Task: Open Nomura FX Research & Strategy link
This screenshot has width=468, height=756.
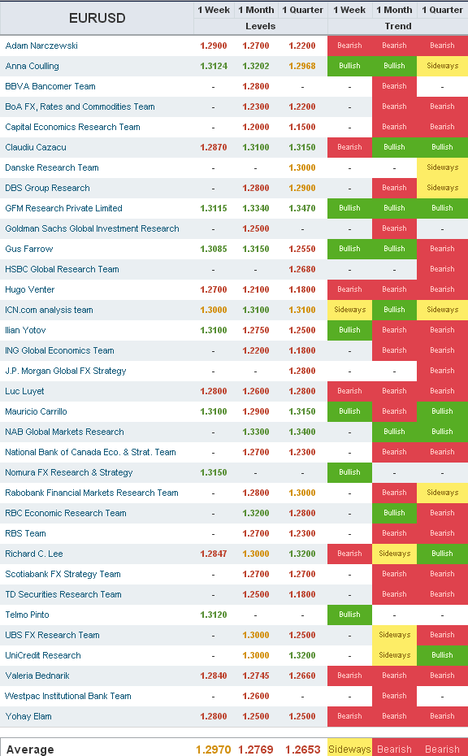Action: (69, 472)
